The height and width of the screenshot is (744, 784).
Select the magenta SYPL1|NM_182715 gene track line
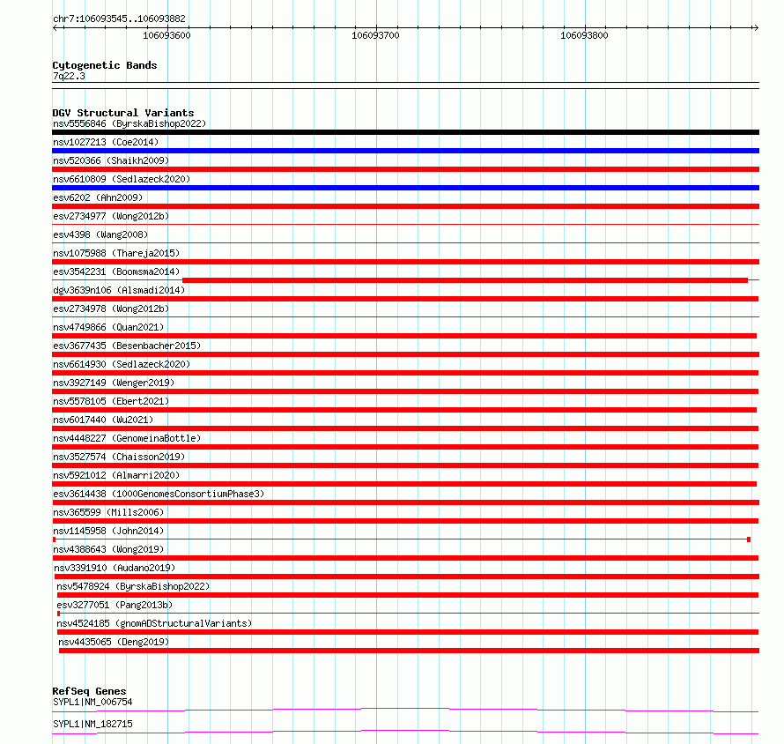coord(405,732)
